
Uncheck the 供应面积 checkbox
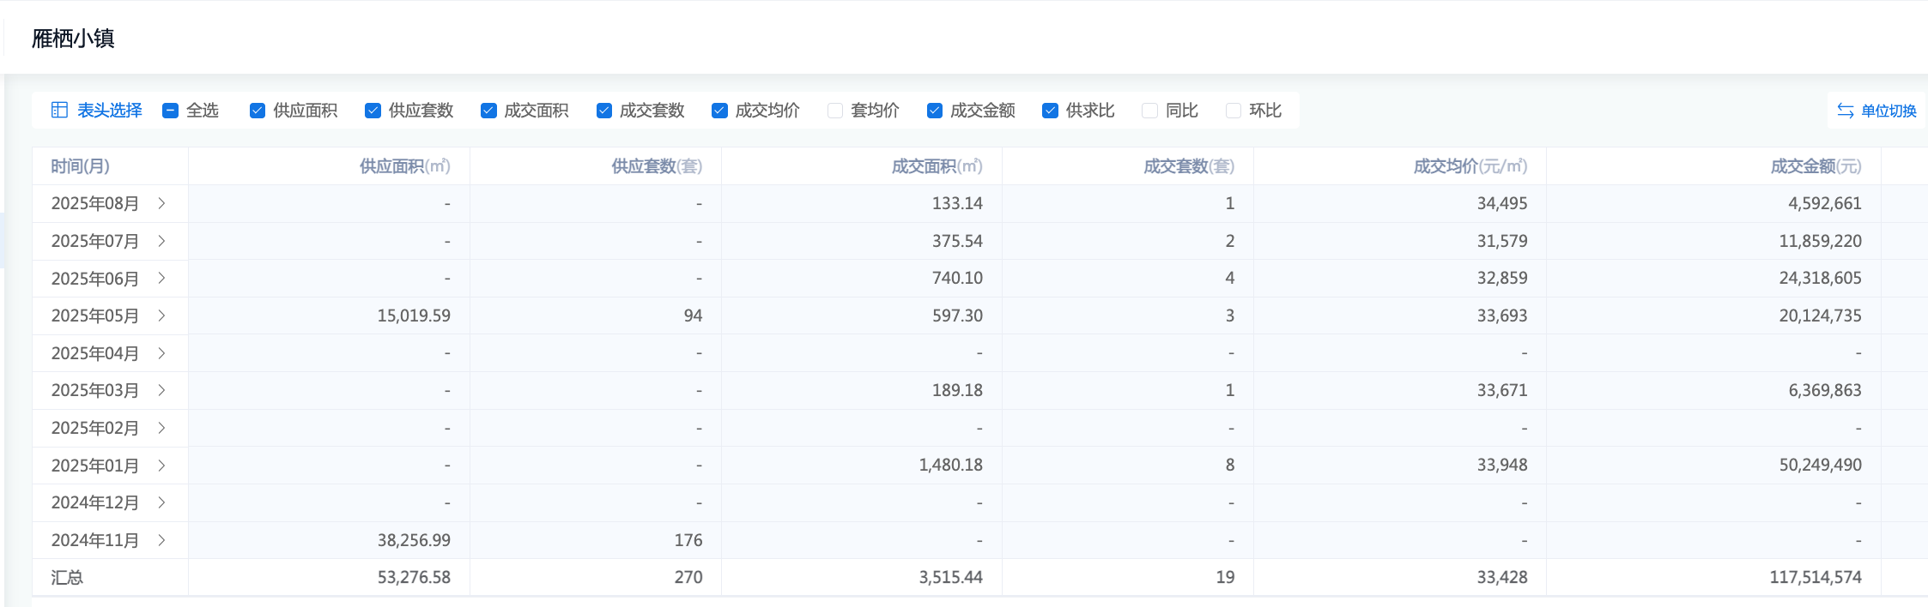[x=258, y=111]
